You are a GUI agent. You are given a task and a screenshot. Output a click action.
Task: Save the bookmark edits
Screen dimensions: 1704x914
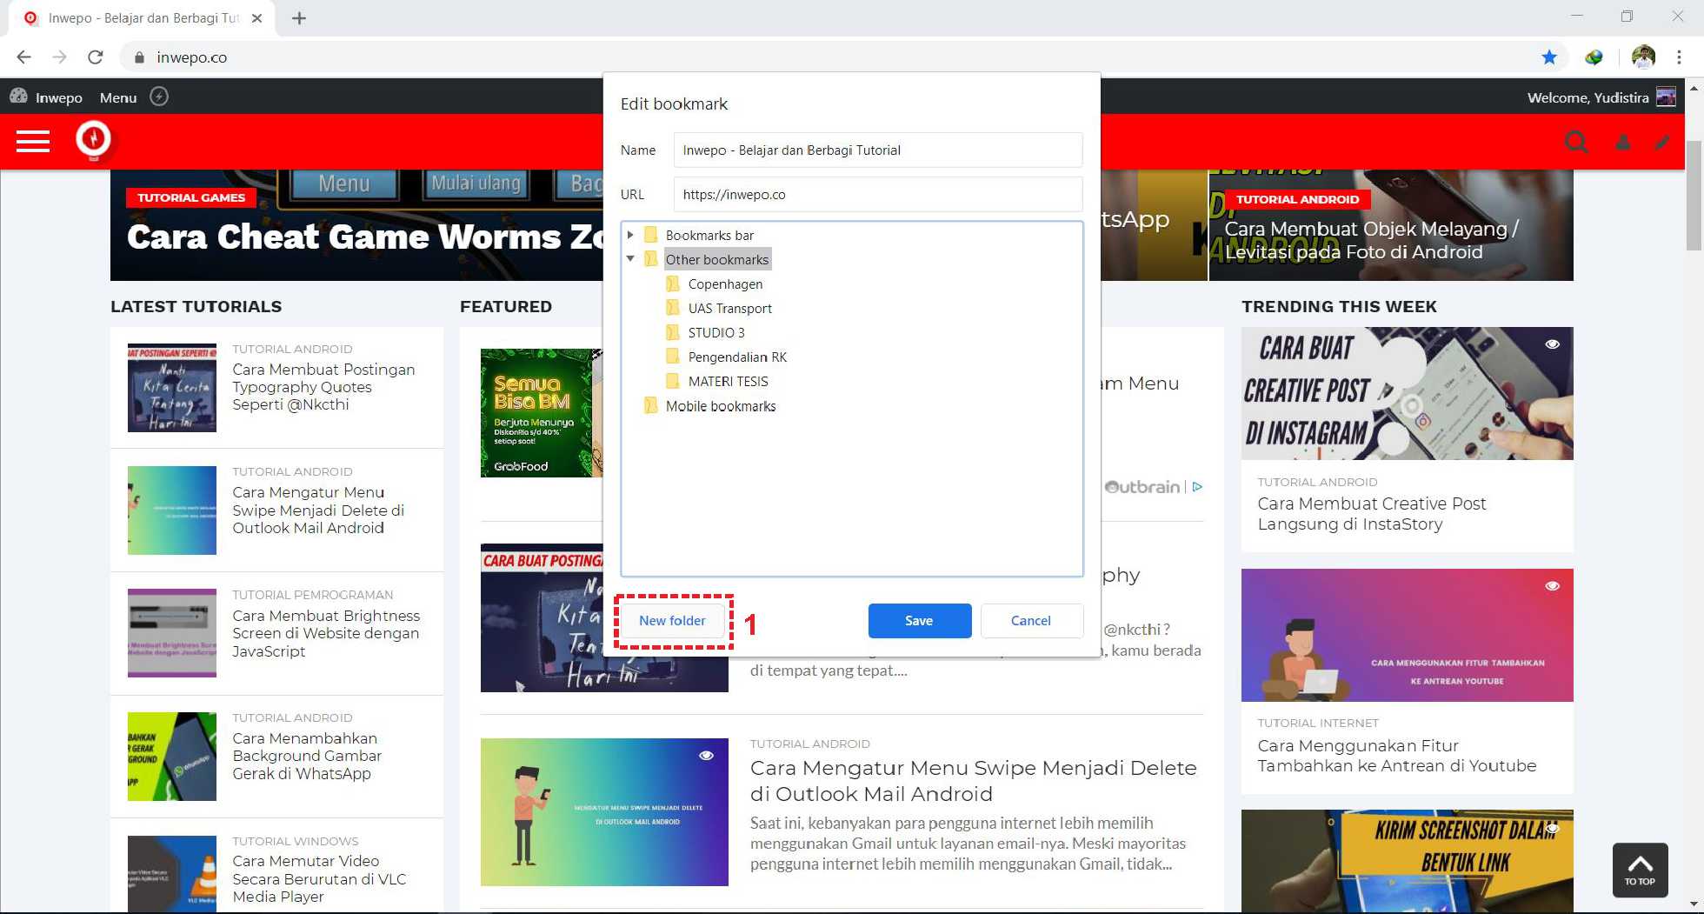[x=920, y=621]
